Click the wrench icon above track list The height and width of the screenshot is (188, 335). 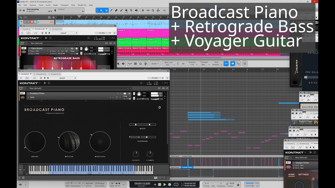coord(21,17)
